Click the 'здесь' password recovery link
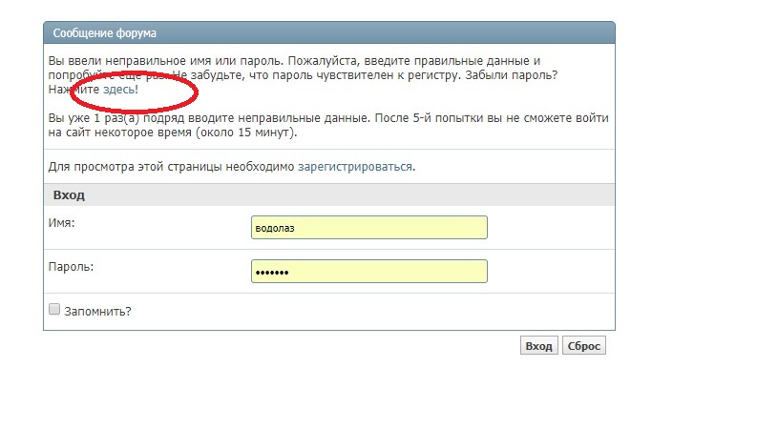Viewport: 757px width, 429px height. point(118,89)
